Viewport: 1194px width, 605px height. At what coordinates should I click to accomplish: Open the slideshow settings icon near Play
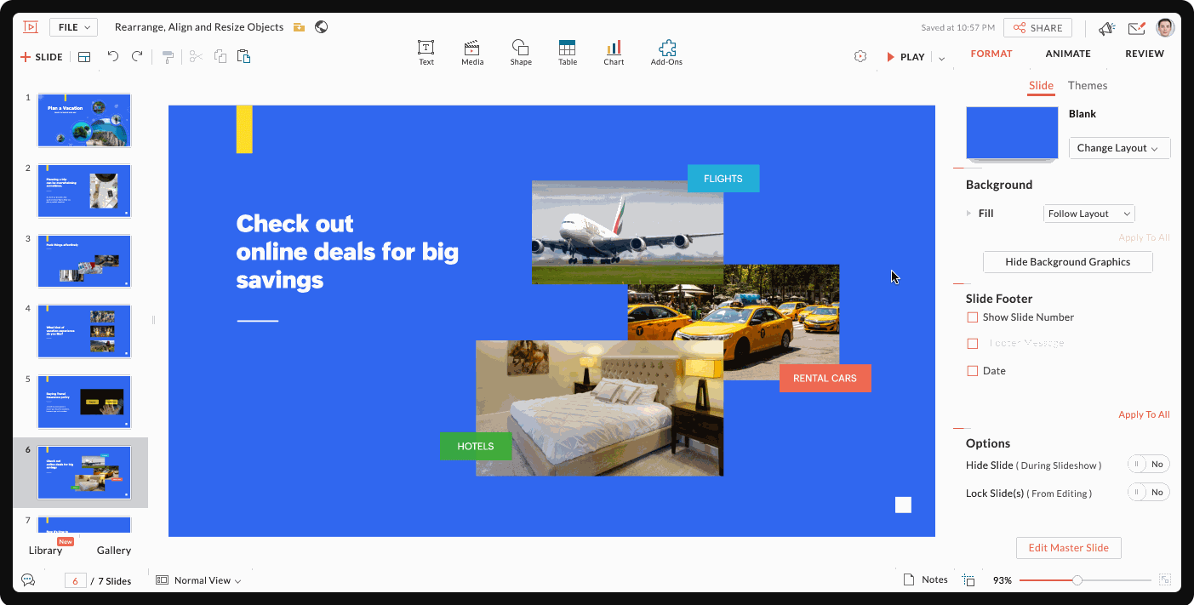point(860,56)
